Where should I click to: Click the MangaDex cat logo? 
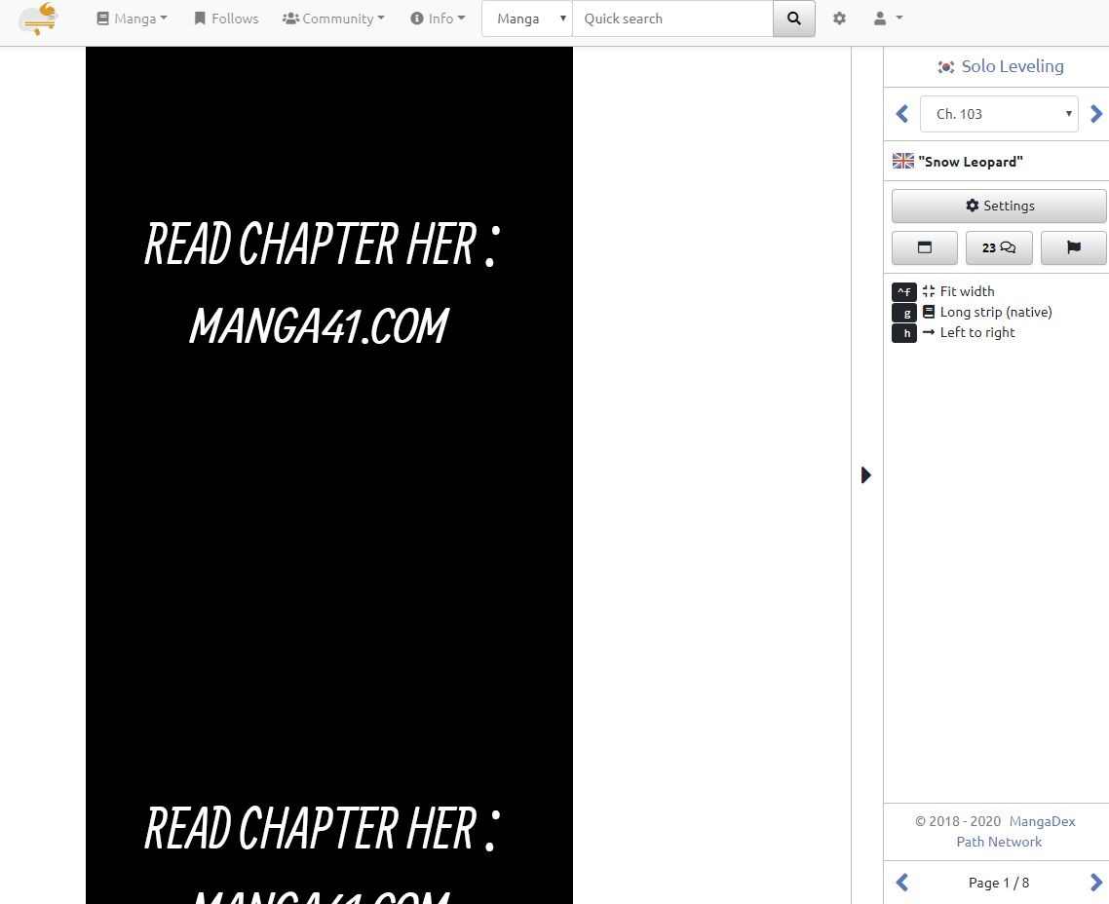(x=38, y=19)
